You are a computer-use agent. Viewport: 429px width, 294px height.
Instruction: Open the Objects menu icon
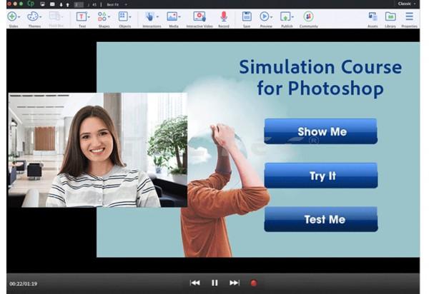pos(123,16)
